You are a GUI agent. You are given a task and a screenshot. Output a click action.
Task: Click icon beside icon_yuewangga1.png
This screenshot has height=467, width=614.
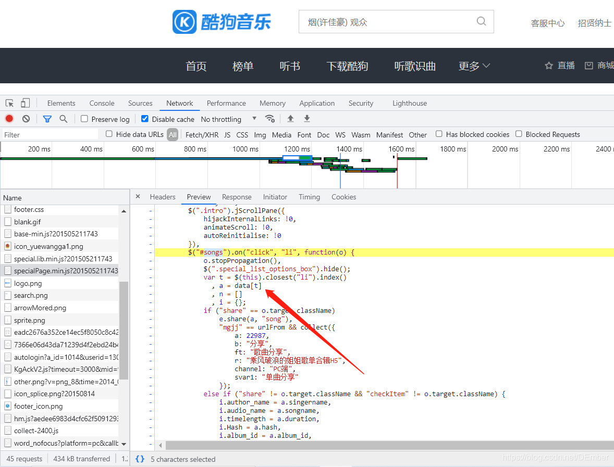7,246
